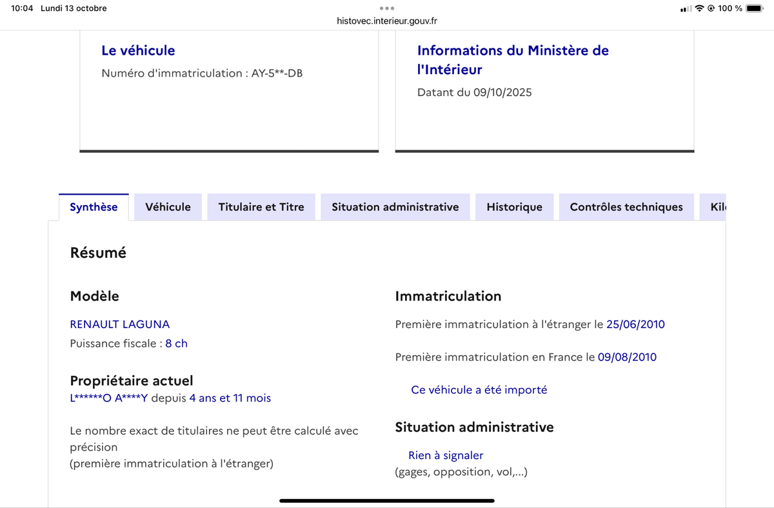Image resolution: width=774 pixels, height=508 pixels.
Task: Tap the 4 ans et 11 mois duration
Action: pyautogui.click(x=230, y=398)
